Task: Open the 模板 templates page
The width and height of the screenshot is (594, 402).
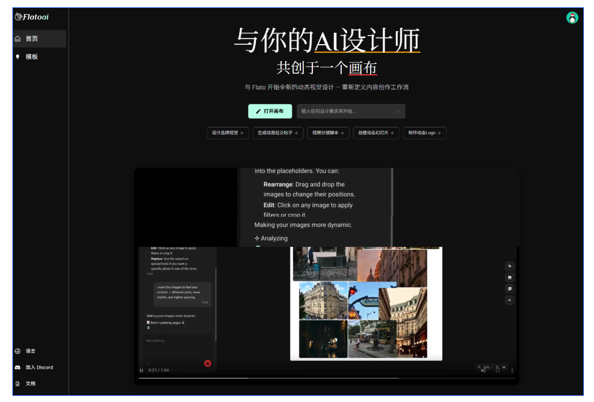Action: [x=32, y=57]
